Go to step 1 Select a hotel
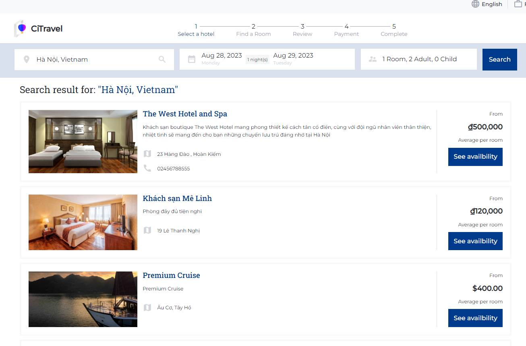This screenshot has height=346, width=526. pos(196,30)
